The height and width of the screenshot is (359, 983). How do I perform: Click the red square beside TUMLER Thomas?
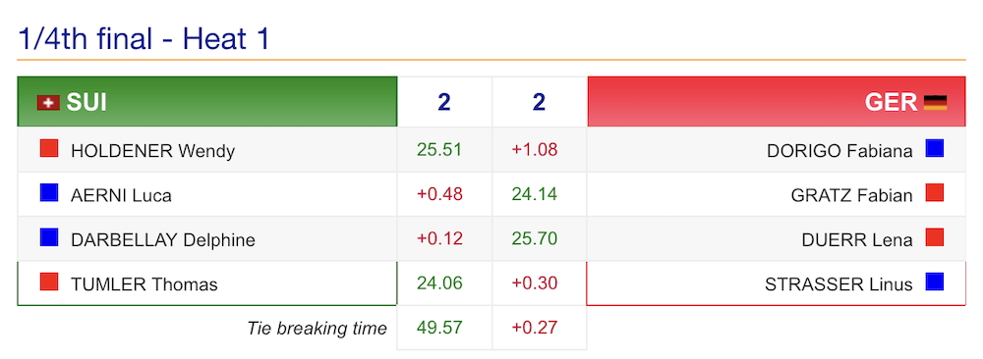(49, 282)
